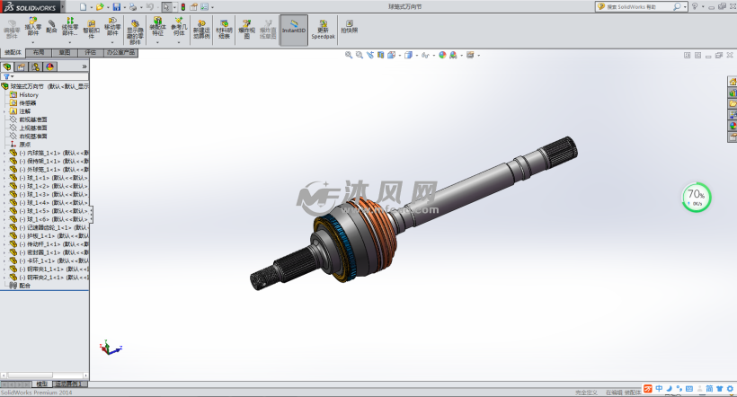Click the Print icon
This screenshot has height=397, width=737.
tap(133, 7)
